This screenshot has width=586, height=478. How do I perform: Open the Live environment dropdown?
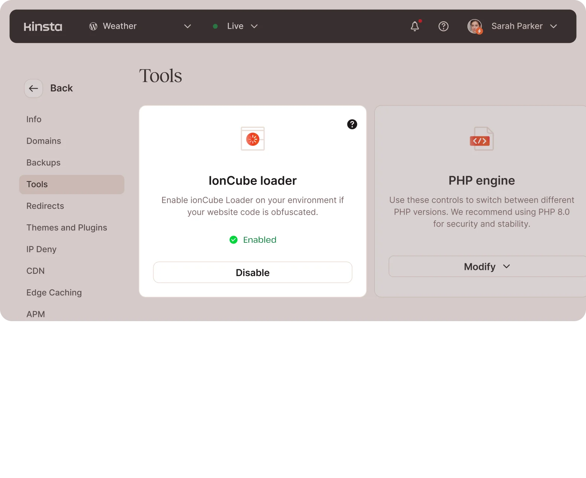(254, 26)
